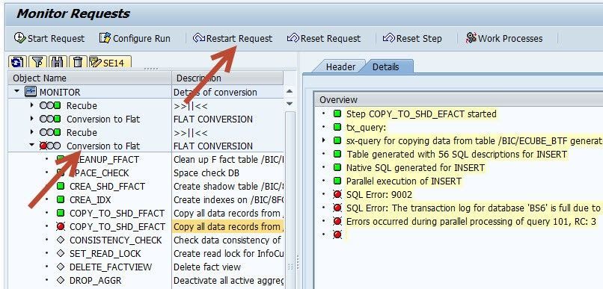Click red icon beside 'SQL Error: 9002'
The image size is (603, 289).
tap(337, 195)
